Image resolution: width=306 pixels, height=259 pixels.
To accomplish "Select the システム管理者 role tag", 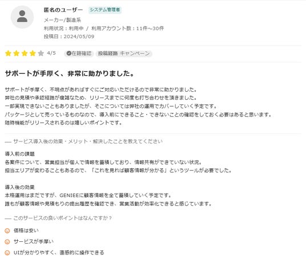I will 105,10.
